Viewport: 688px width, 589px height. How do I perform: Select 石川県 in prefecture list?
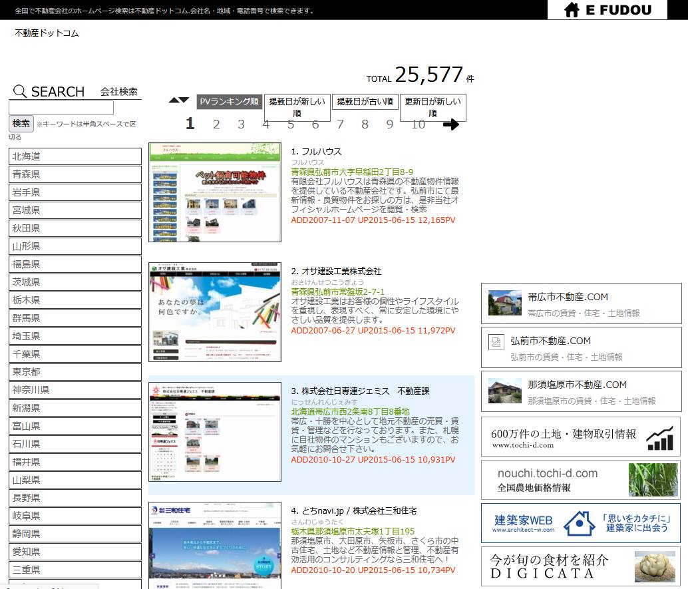pos(75,444)
